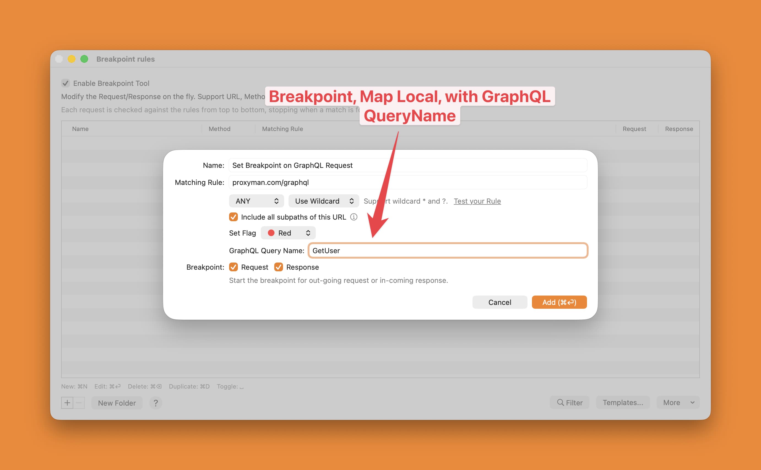Open help via question mark icon
This screenshot has height=470, width=761.
tap(156, 403)
